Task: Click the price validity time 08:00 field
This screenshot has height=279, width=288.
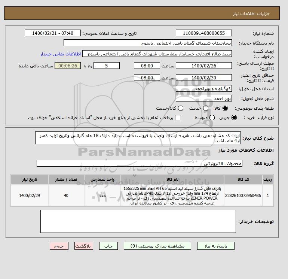Action: [x=147, y=78]
